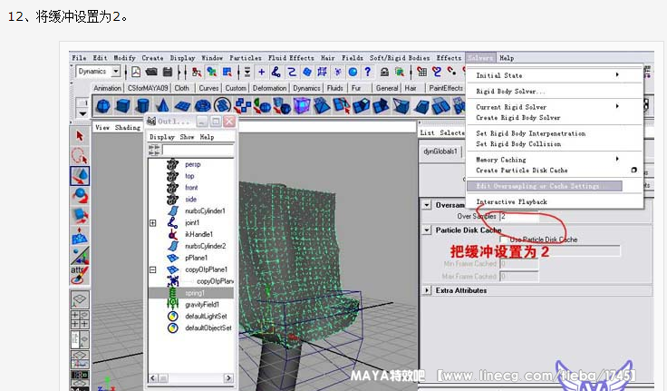Click the joint select mask icon

(276, 72)
